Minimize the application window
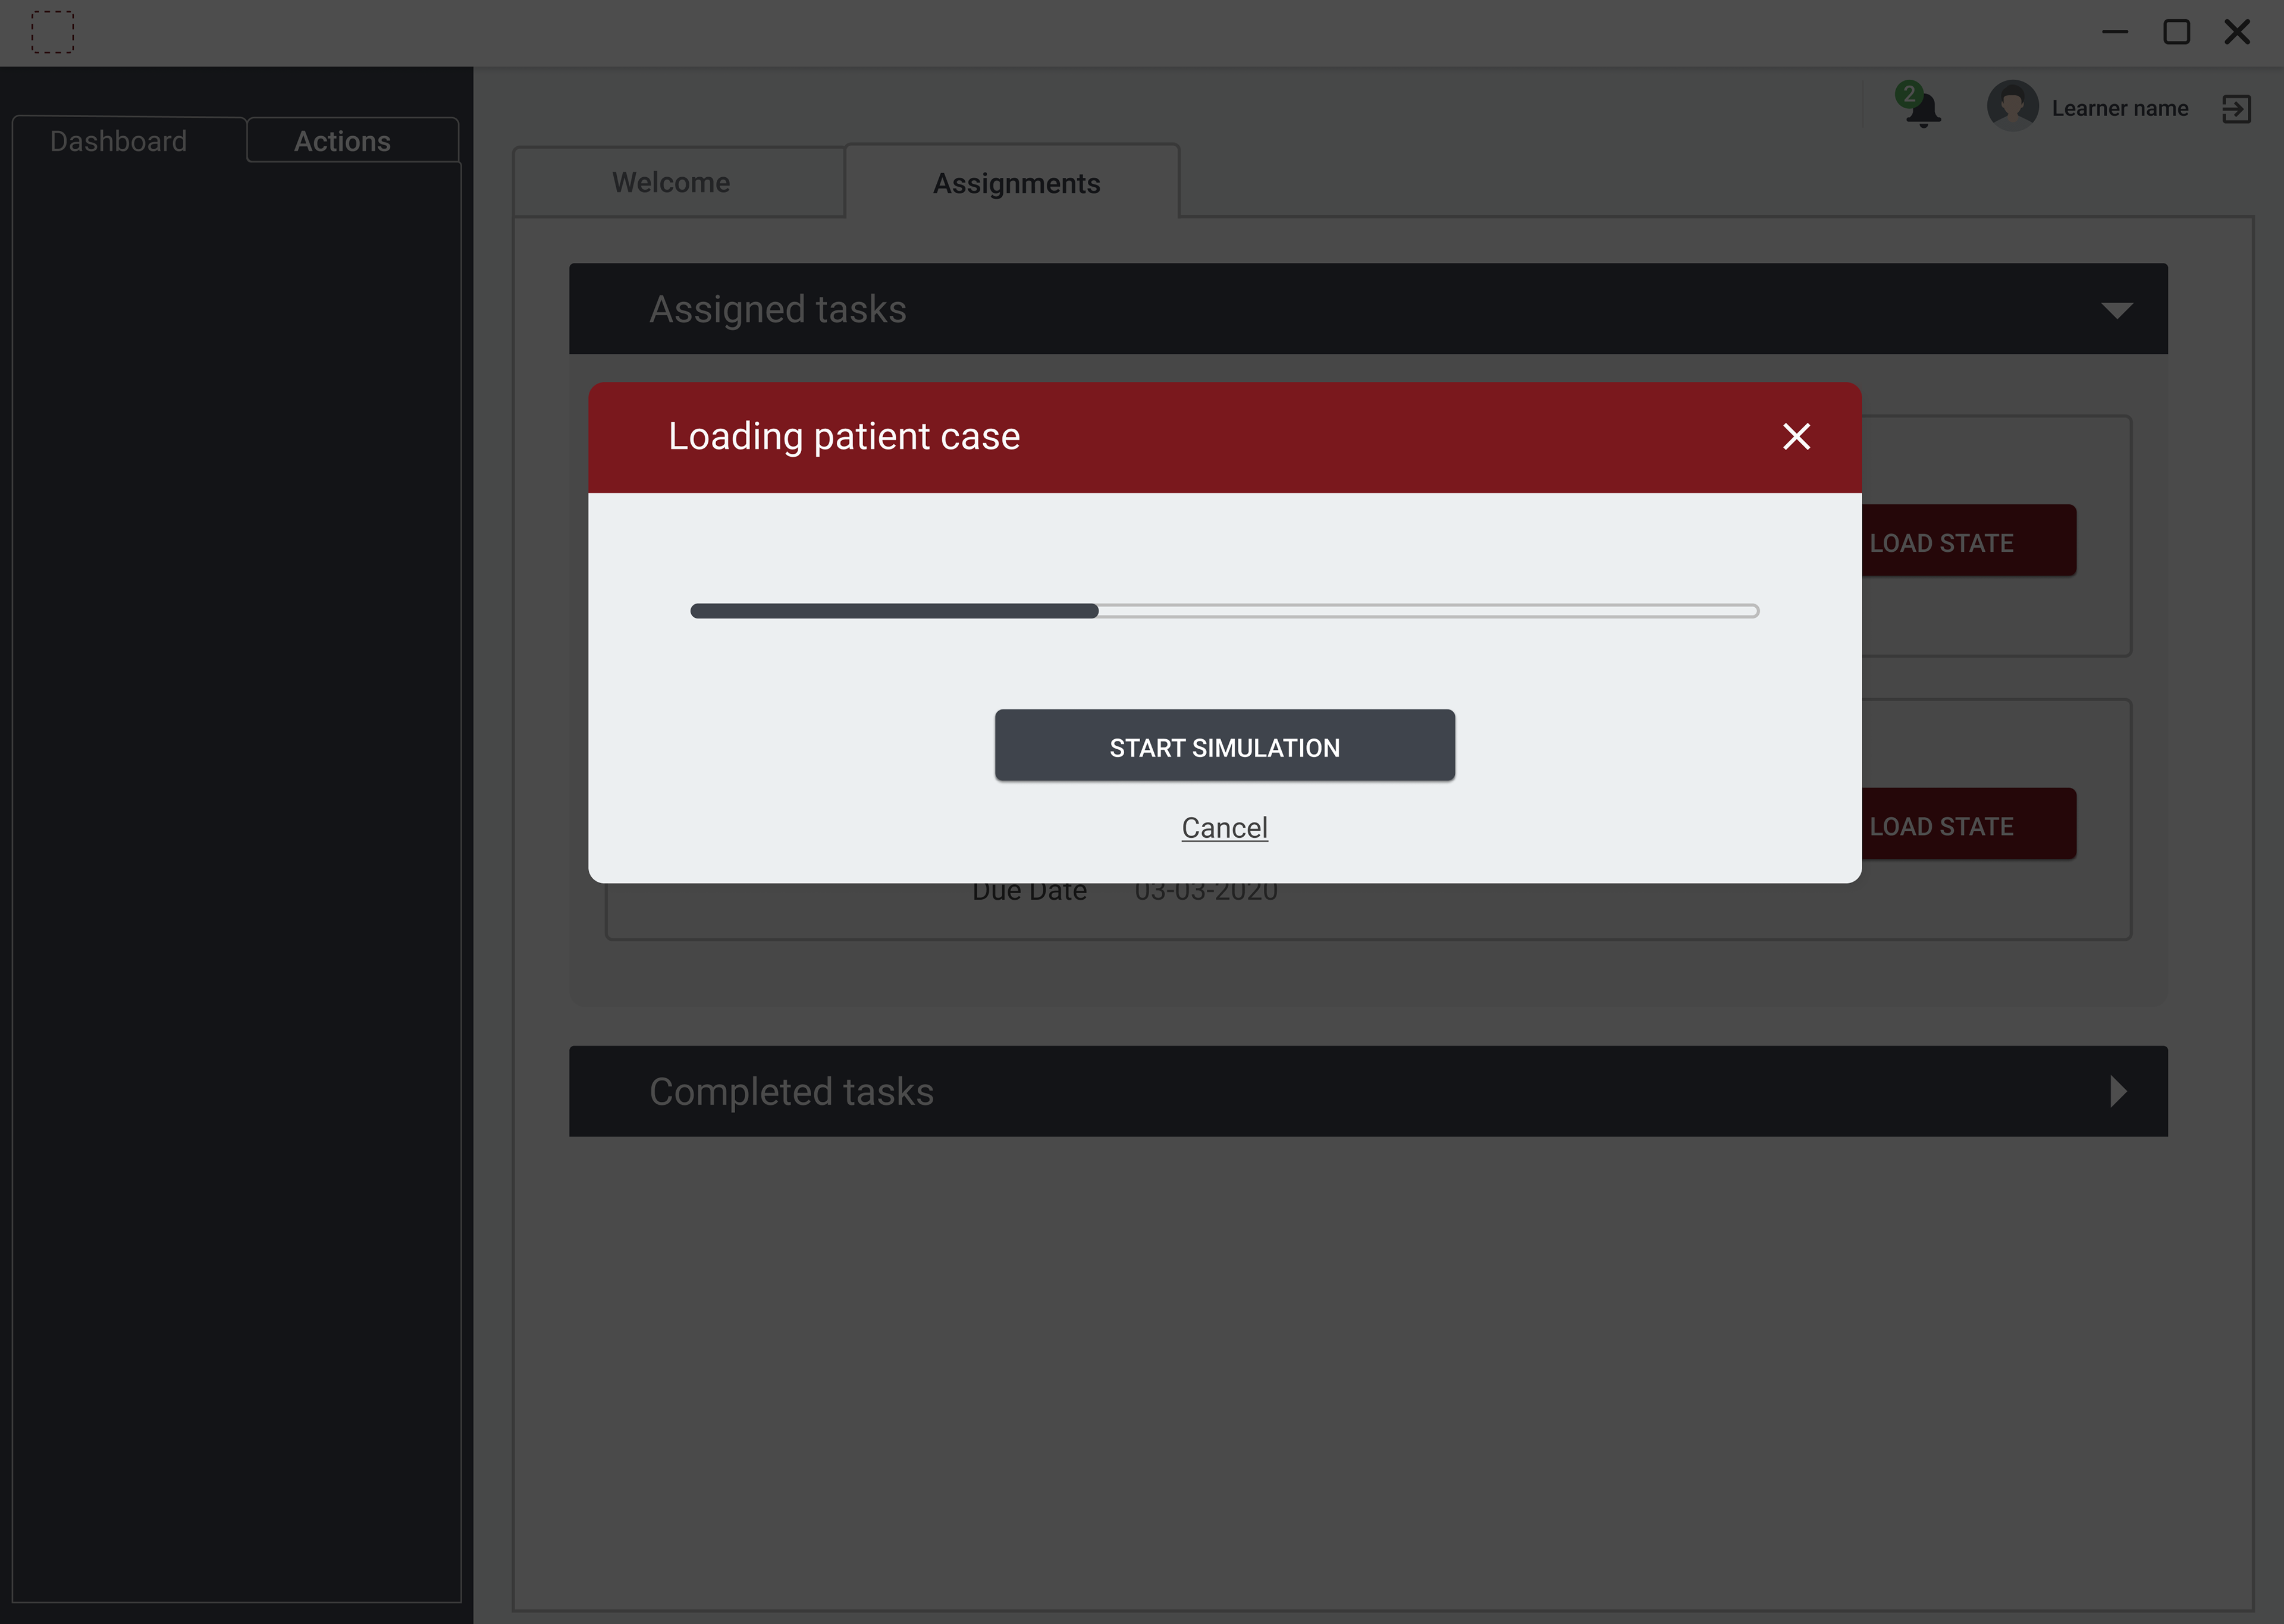Image resolution: width=2284 pixels, height=1624 pixels. [2115, 33]
